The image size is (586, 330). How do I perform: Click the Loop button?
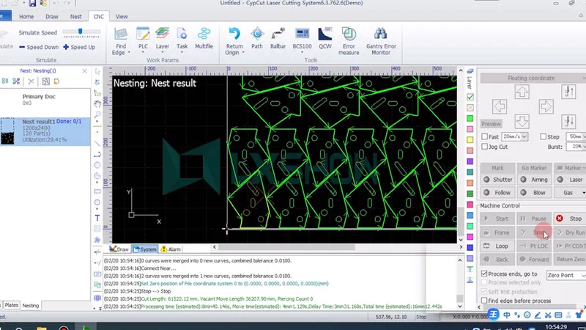[x=496, y=246]
